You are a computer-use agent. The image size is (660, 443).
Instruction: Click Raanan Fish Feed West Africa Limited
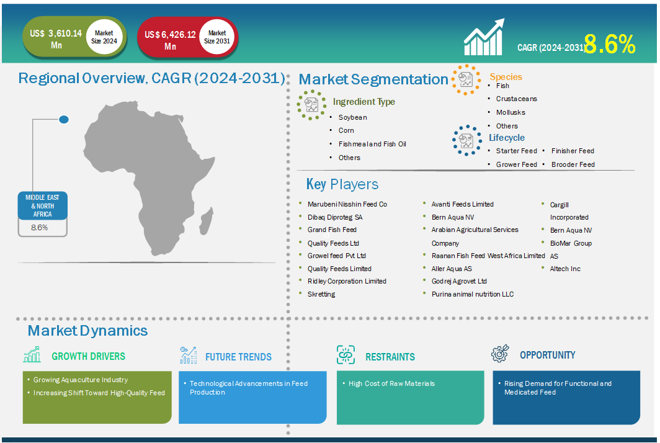[488, 256]
